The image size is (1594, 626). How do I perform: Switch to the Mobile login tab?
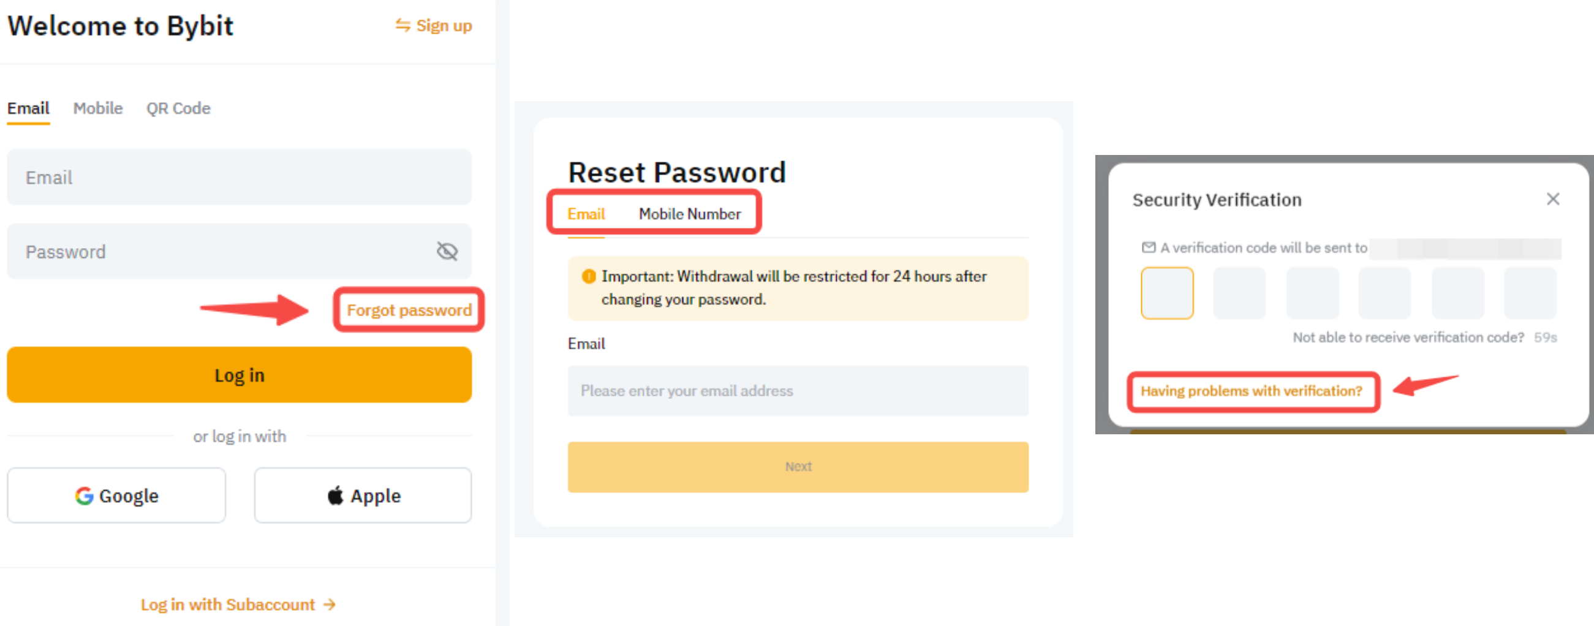coord(98,108)
